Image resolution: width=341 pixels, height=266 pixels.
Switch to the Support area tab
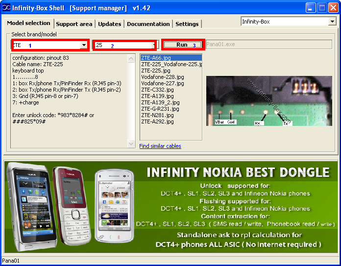[x=74, y=24]
